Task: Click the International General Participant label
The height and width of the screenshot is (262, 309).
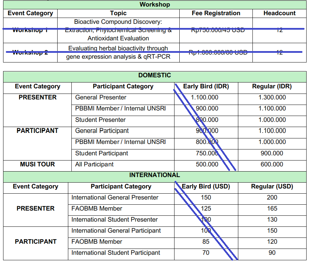Action: pos(116,231)
